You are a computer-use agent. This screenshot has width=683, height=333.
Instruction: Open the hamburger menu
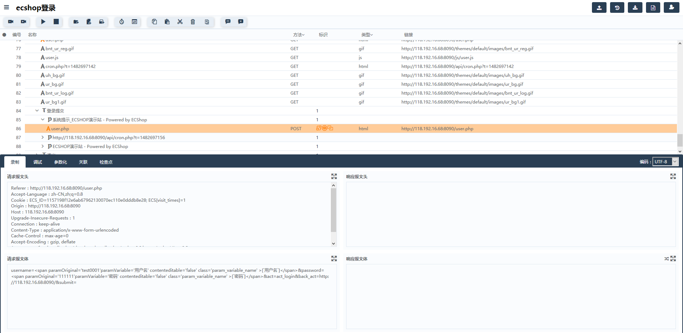point(6,7)
